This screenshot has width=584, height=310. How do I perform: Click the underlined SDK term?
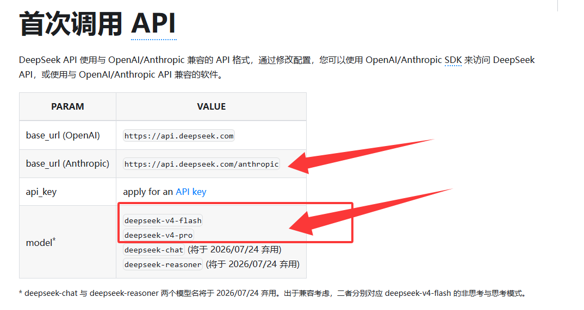click(453, 60)
